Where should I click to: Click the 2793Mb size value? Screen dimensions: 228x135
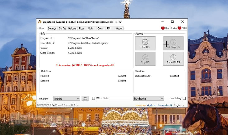[122, 81]
